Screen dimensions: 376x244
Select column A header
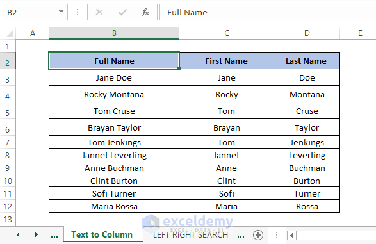tap(33, 33)
